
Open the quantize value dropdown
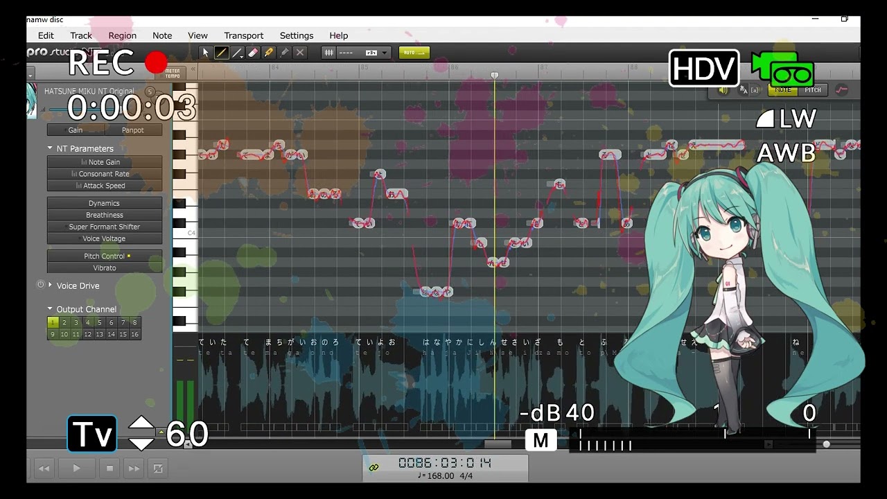point(365,53)
